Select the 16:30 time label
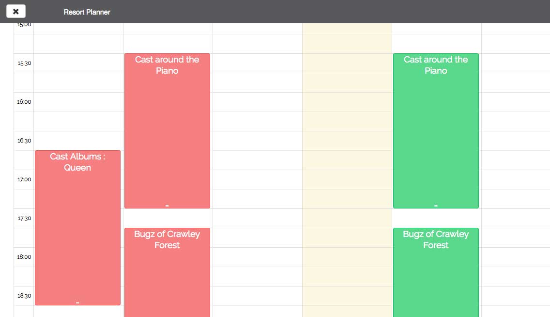Viewport: 550px width, 317px height. coord(24,141)
